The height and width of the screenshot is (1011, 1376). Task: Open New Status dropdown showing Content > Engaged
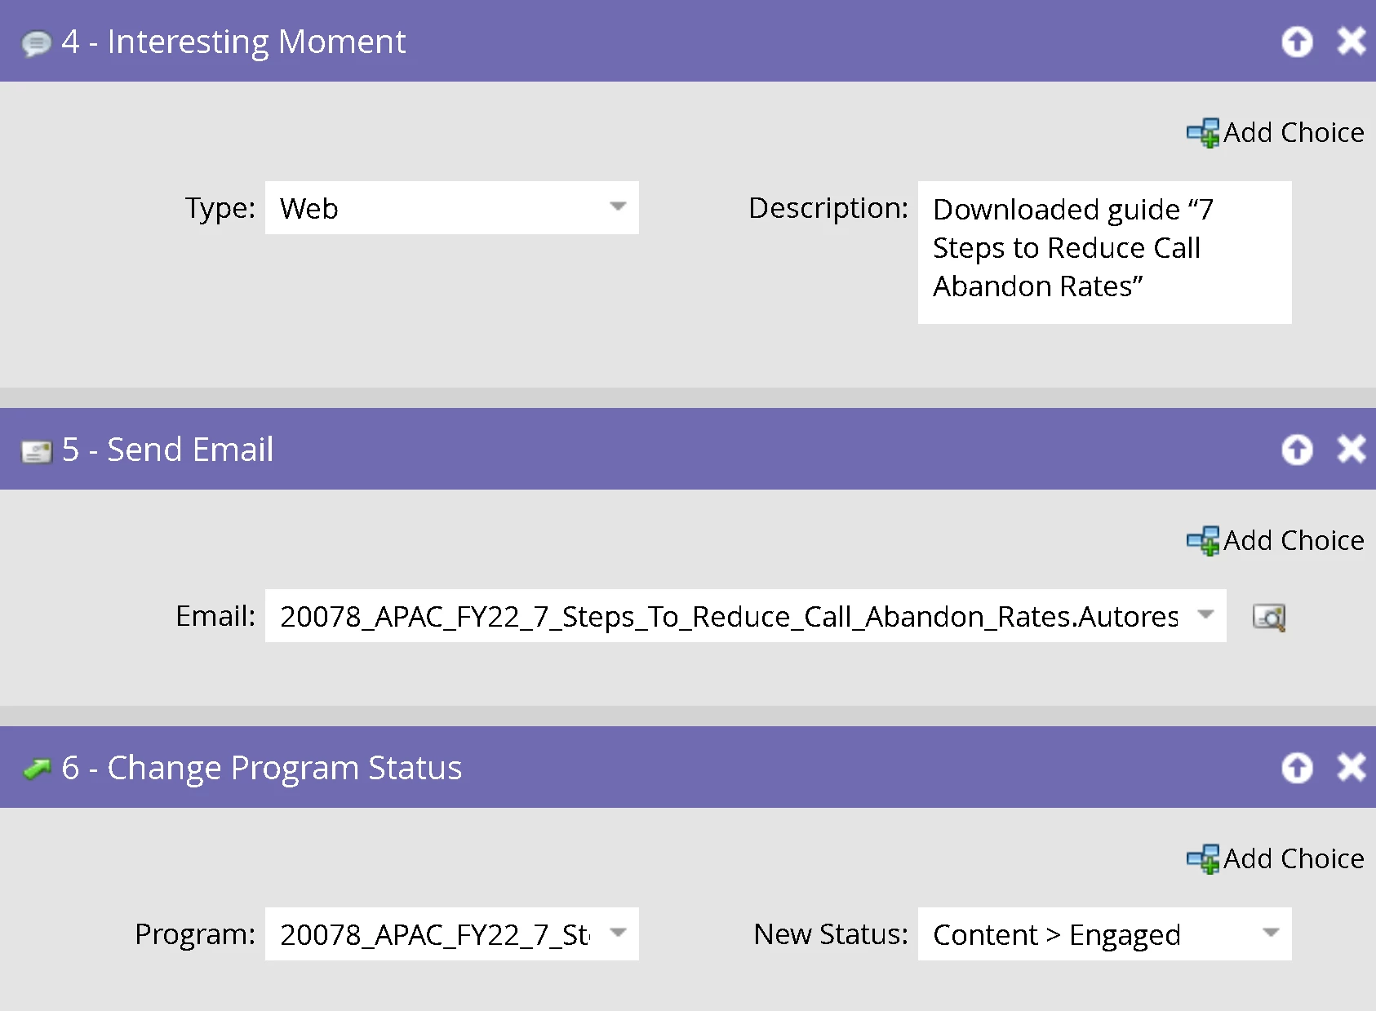pyautogui.click(x=1105, y=933)
